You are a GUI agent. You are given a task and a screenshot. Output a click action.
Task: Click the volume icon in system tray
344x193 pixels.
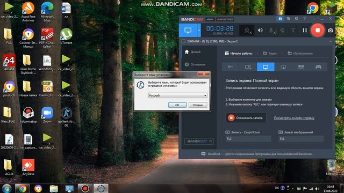click(x=317, y=188)
